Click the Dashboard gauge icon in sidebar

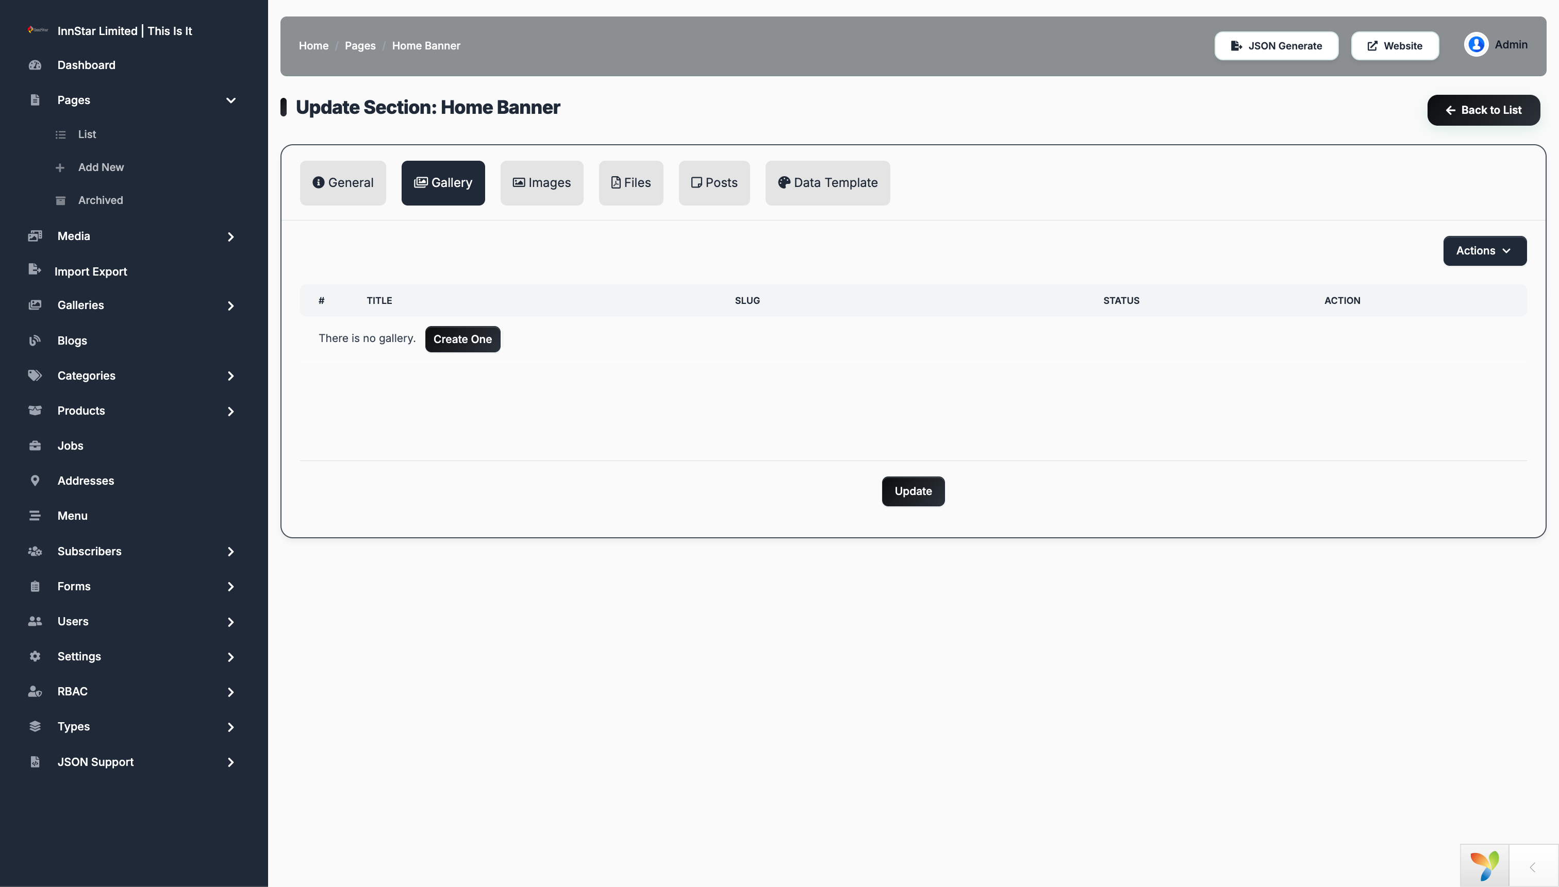[x=35, y=65]
